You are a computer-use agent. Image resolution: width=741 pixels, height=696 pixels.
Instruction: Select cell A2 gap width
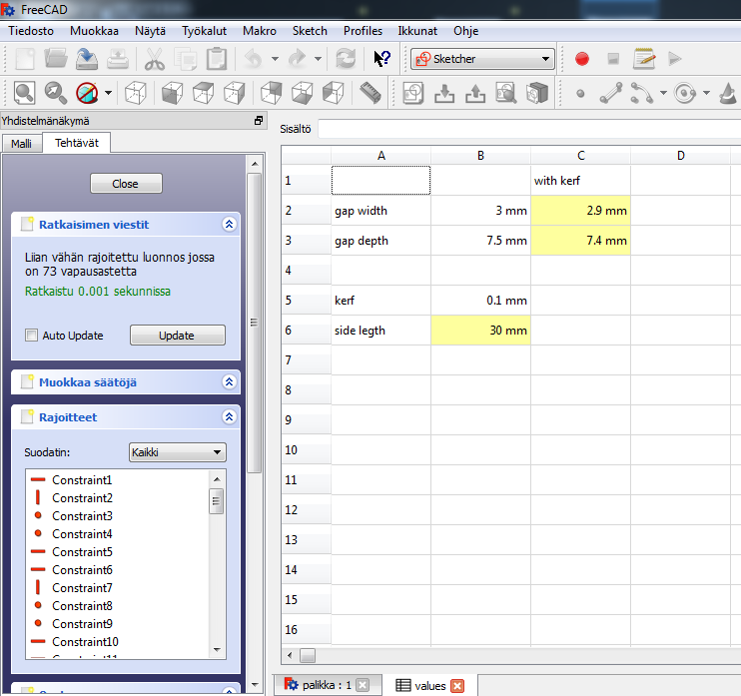pyautogui.click(x=380, y=211)
